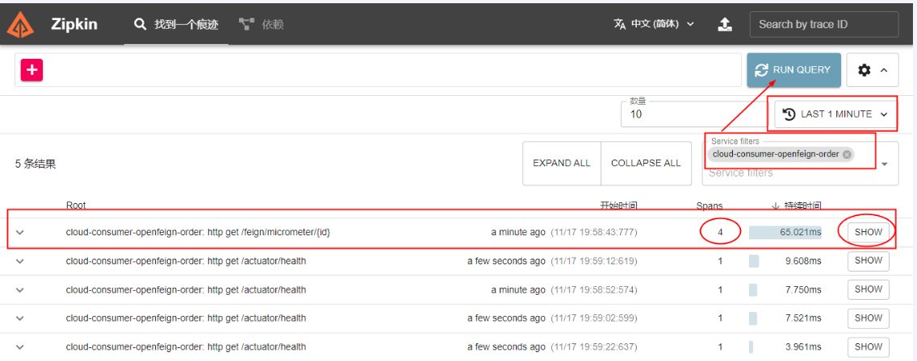The width and height of the screenshot is (917, 361).
Task: Open the LAST 1 MINUTE time range dropdown
Action: click(836, 114)
